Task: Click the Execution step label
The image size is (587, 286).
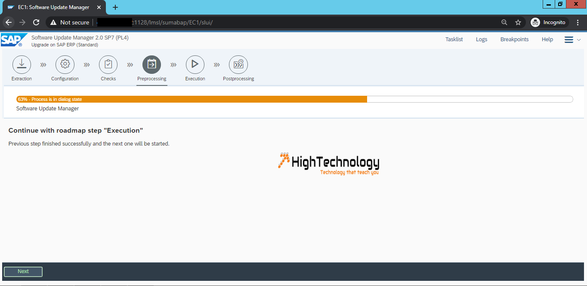Action: [195, 79]
